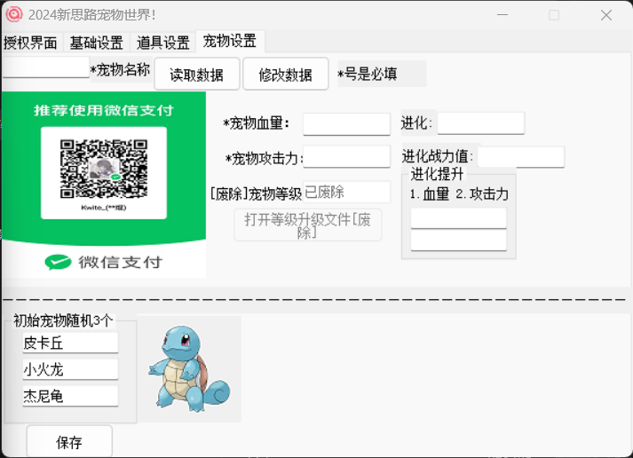Click the [废除]宠物等级 label
Viewport: 633px width, 458px height.
(x=256, y=193)
